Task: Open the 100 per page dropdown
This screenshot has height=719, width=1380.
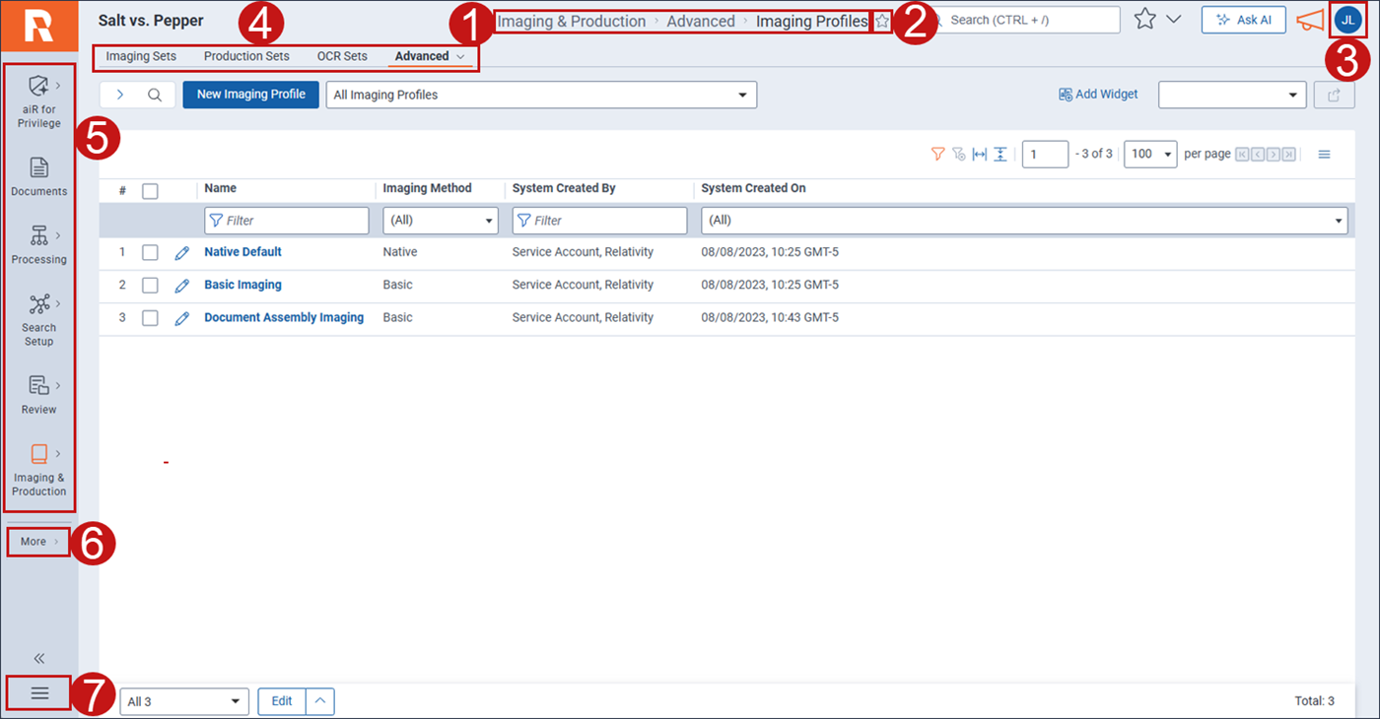Action: tap(1149, 154)
